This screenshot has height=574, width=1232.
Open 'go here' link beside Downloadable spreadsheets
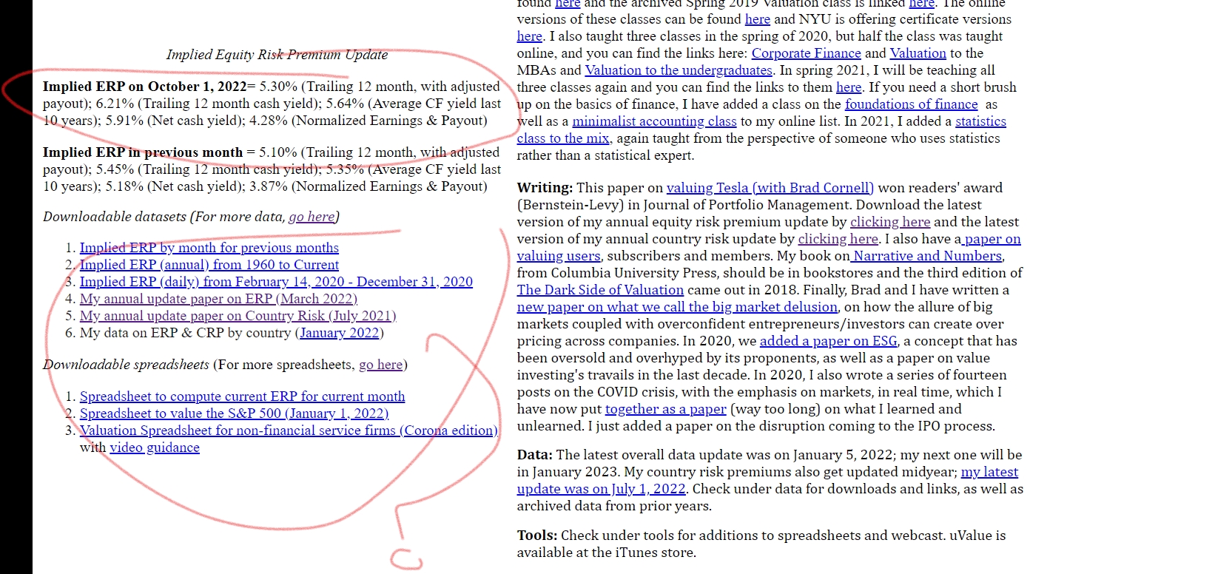(x=381, y=365)
